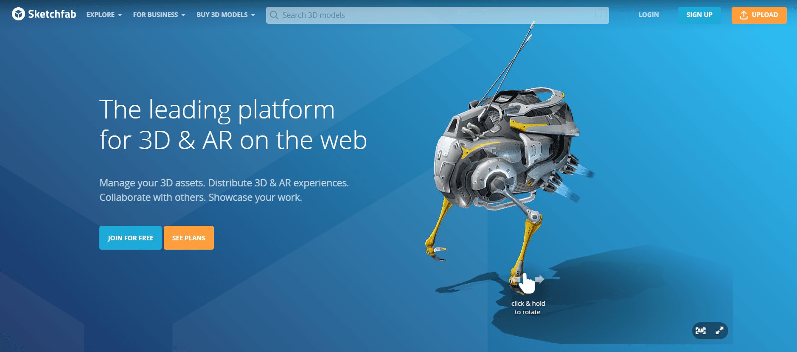Click the search magnifier icon

coord(274,15)
